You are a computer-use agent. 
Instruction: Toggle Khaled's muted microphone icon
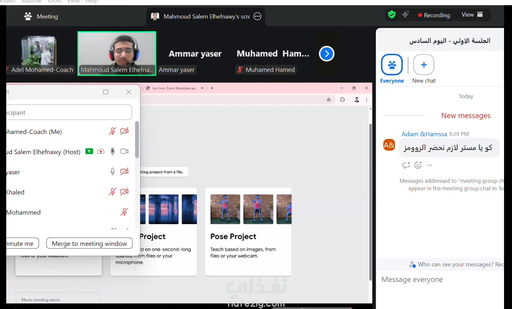tap(112, 192)
